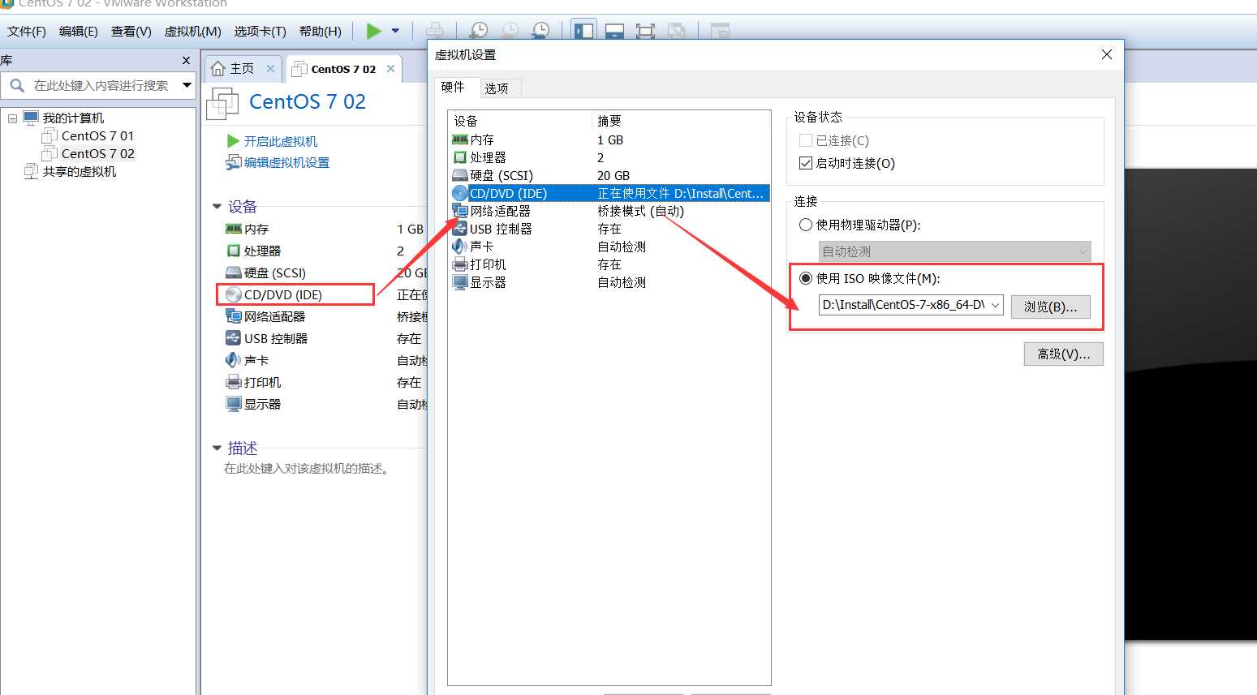The width and height of the screenshot is (1257, 695).
Task: Click the full screen mode toolbar icon
Action: tap(645, 32)
